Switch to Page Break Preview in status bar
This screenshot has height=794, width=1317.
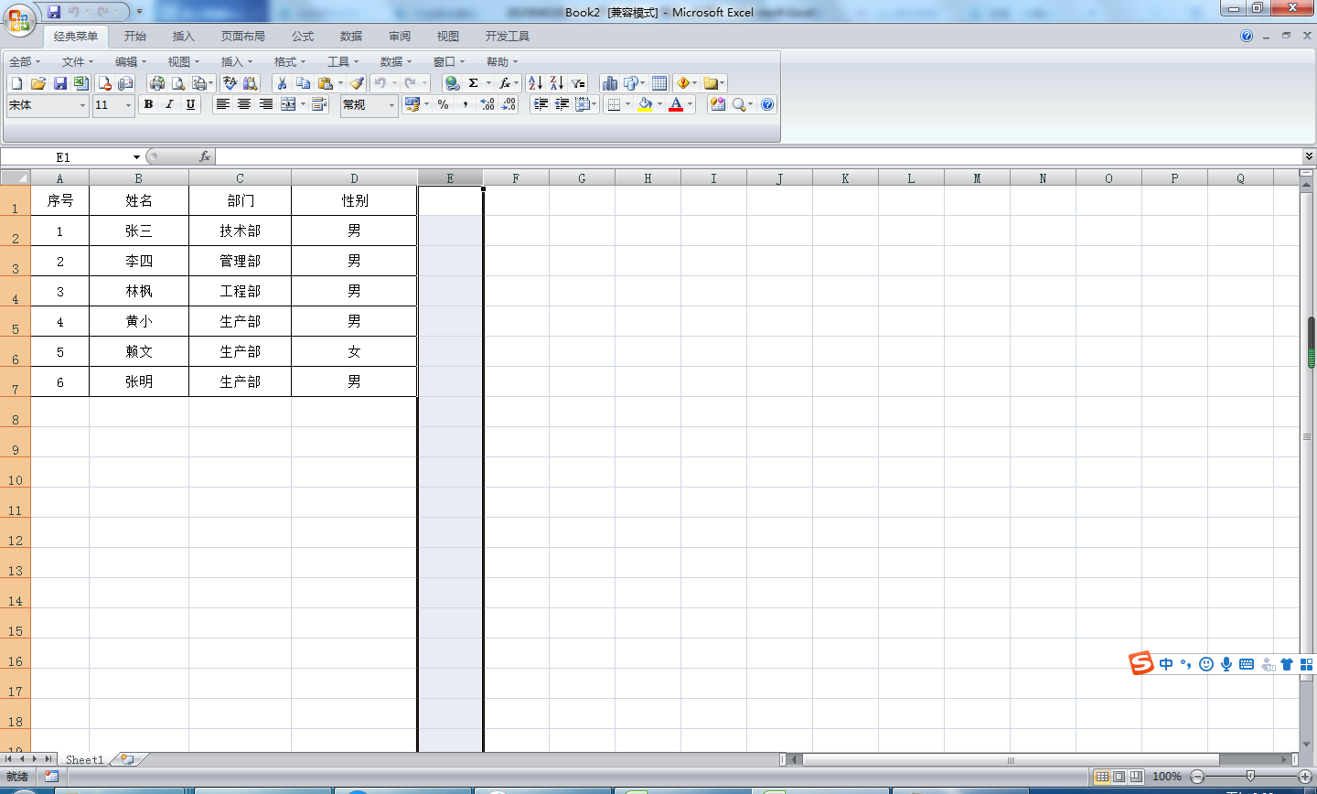pos(1136,777)
